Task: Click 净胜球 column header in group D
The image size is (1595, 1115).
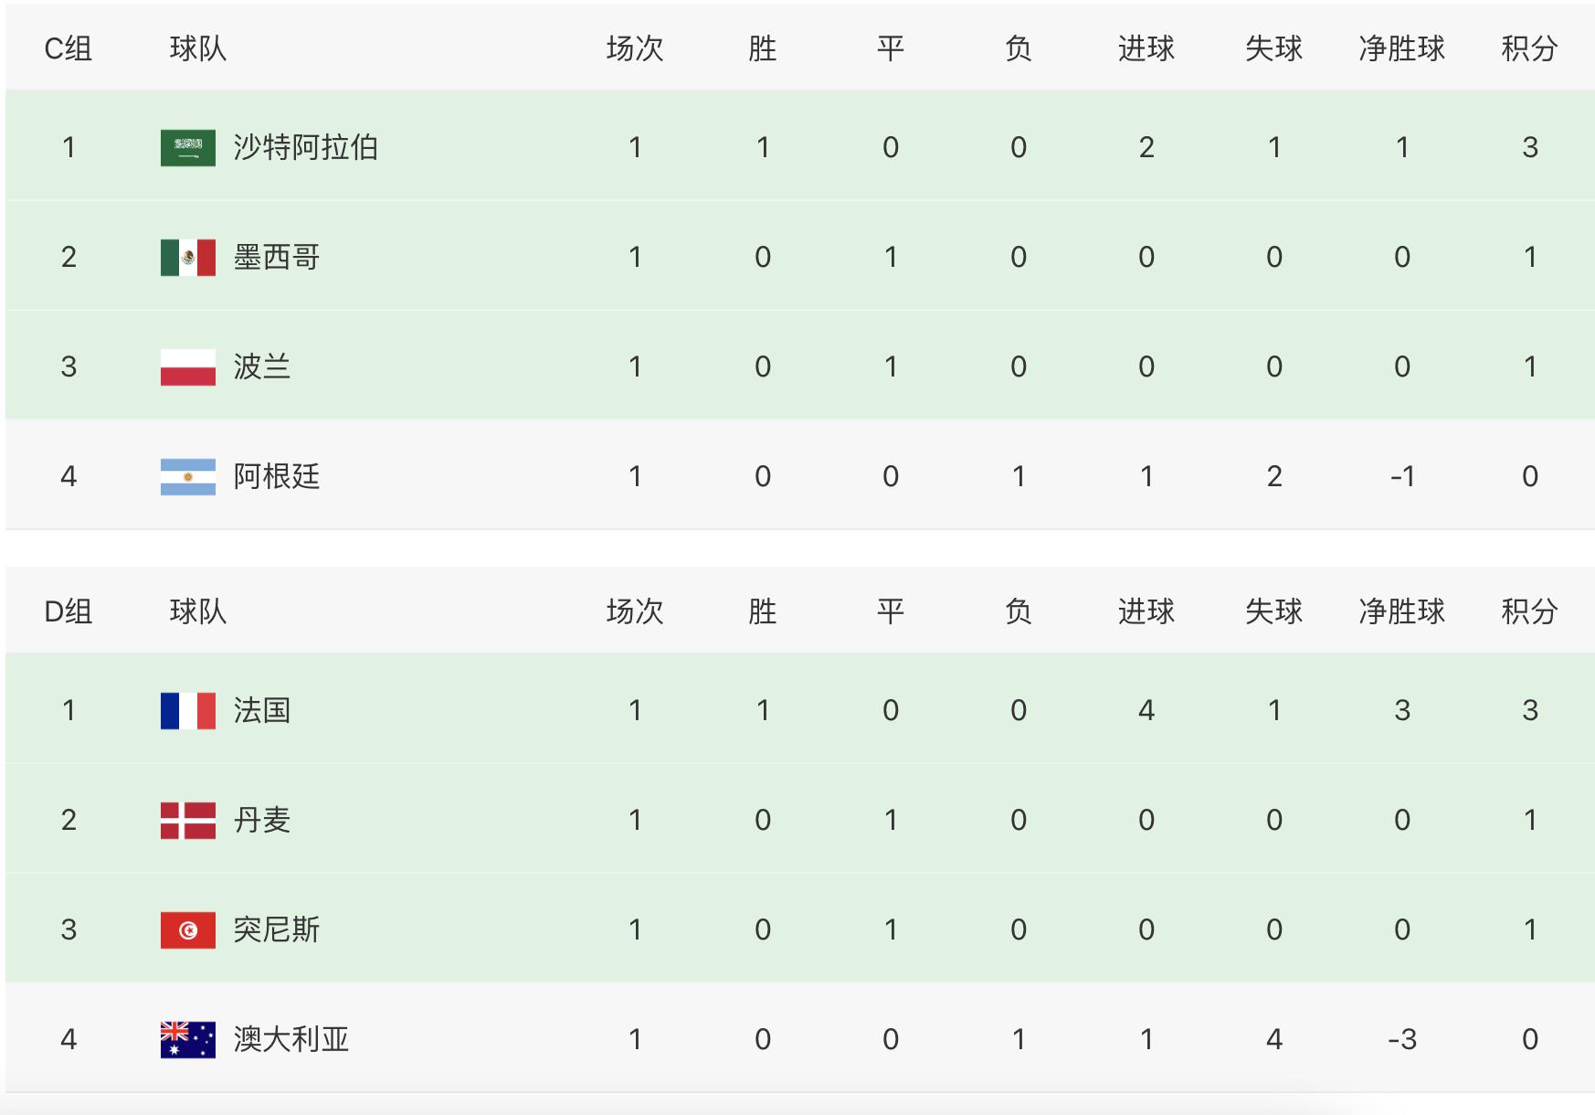Action: click(1401, 611)
